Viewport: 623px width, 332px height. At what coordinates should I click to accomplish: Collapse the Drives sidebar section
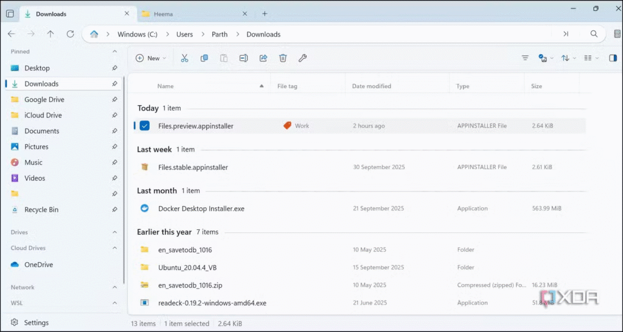[114, 232]
